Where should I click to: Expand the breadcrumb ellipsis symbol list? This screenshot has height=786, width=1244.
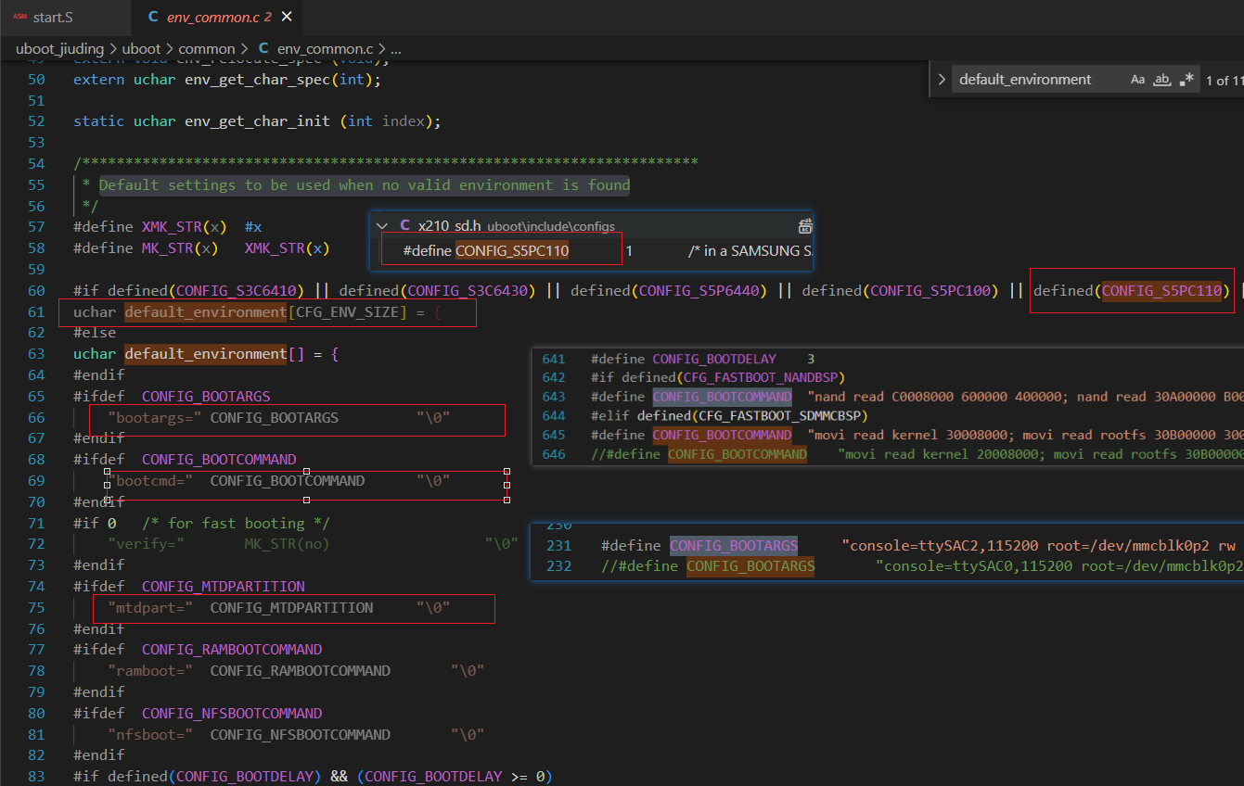[x=396, y=48]
